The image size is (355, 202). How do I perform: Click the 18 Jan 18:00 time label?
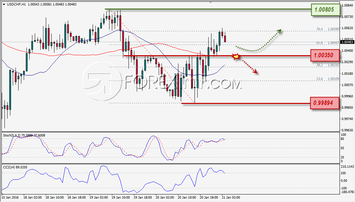click(x=76, y=197)
